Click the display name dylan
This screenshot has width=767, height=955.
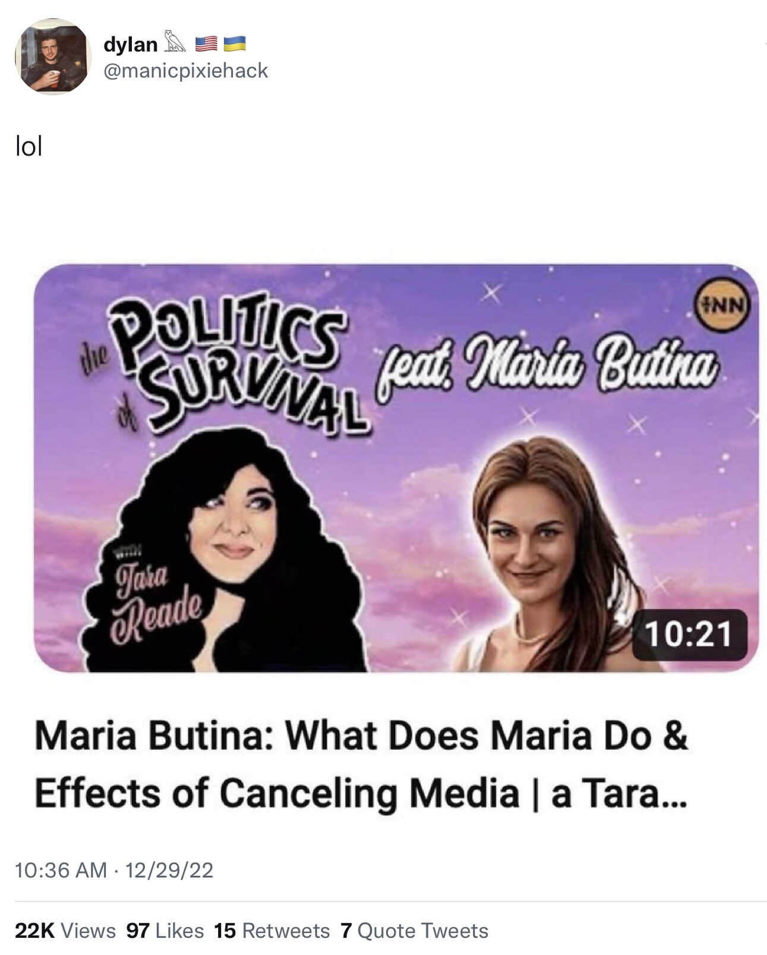point(131,44)
